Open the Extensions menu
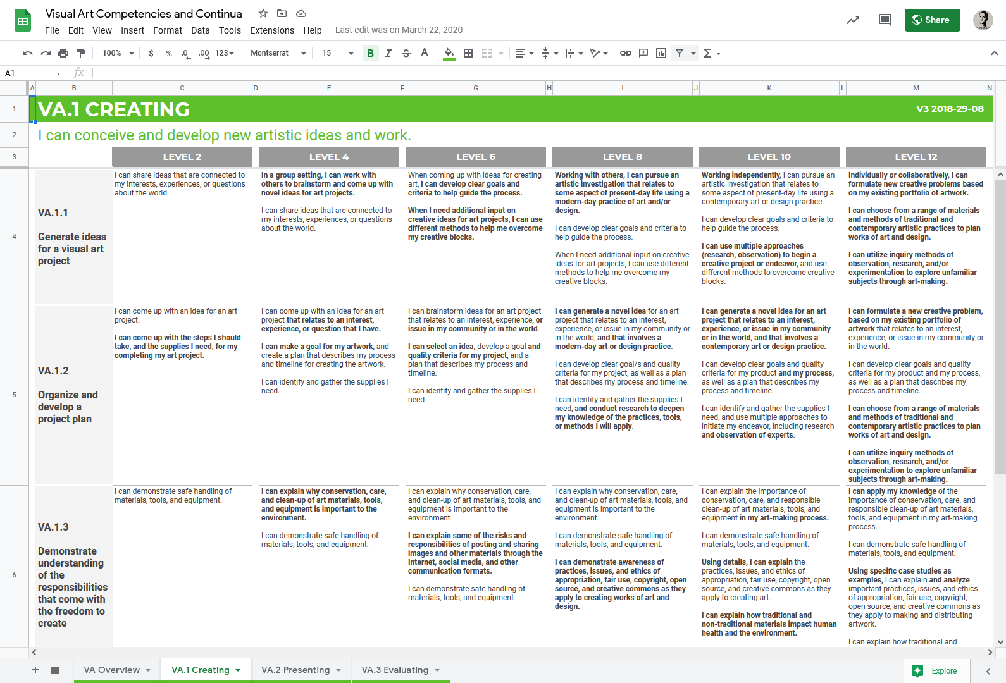 coord(272,30)
